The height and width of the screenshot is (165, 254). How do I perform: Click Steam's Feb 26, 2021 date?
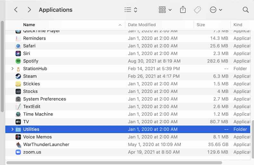154,76
